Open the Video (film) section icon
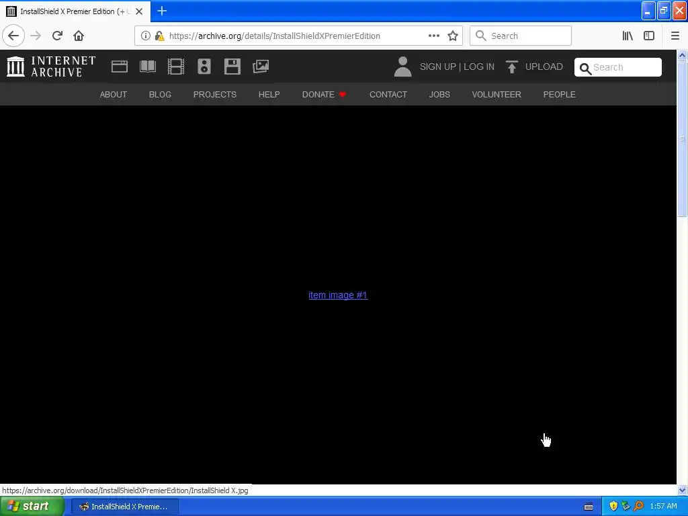Image resolution: width=688 pixels, height=516 pixels. [x=176, y=67]
